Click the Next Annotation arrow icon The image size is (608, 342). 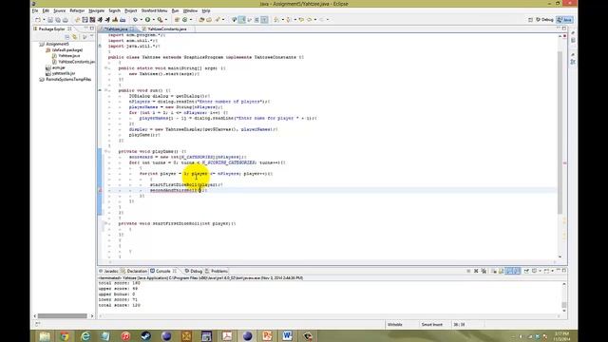(x=276, y=19)
